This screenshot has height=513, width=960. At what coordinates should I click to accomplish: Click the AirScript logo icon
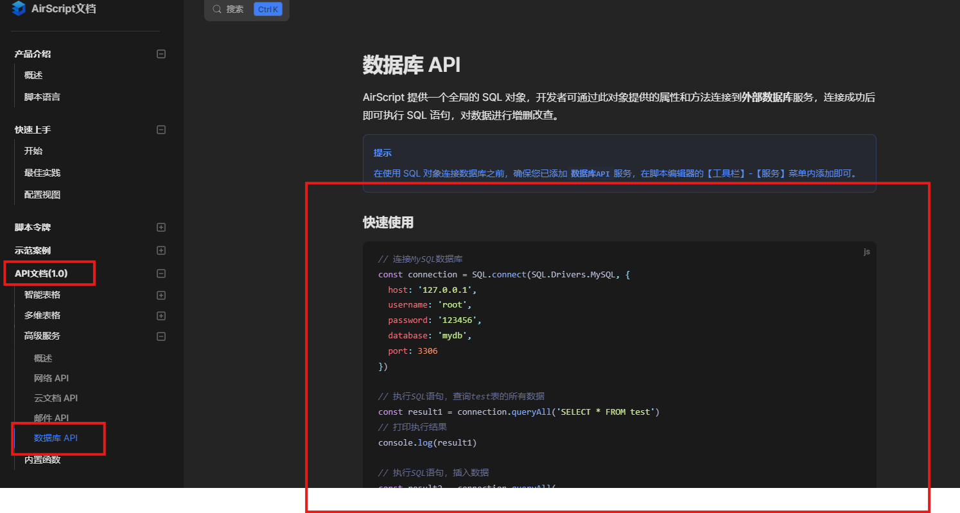[19, 8]
